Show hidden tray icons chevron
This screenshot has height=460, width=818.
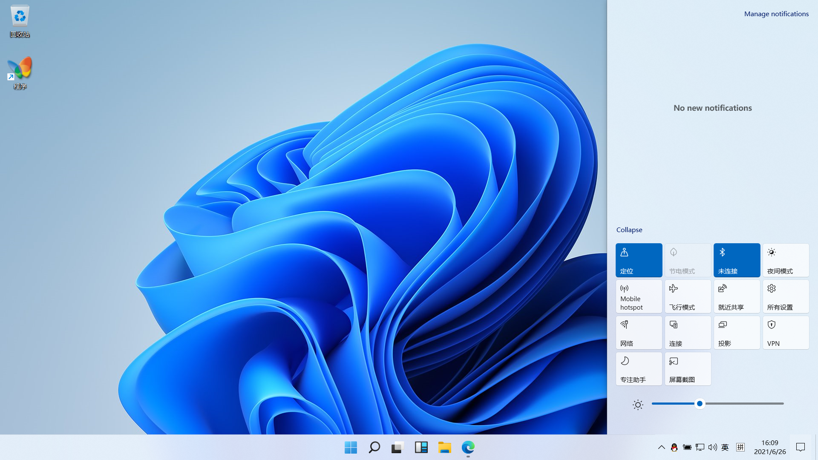coord(661,447)
